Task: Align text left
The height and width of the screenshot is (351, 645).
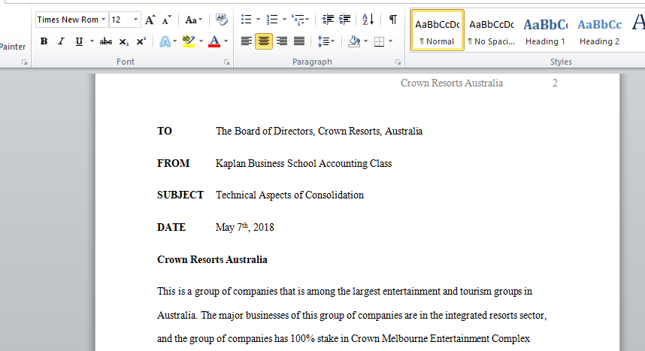Action: point(246,41)
